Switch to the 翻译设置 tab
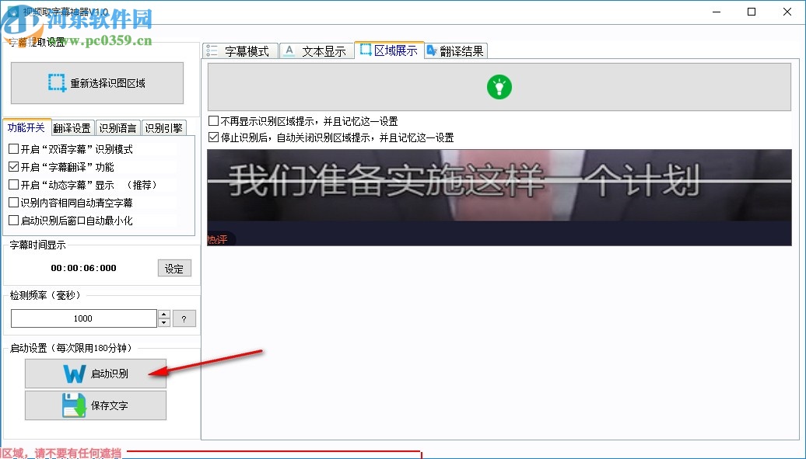 click(x=72, y=127)
